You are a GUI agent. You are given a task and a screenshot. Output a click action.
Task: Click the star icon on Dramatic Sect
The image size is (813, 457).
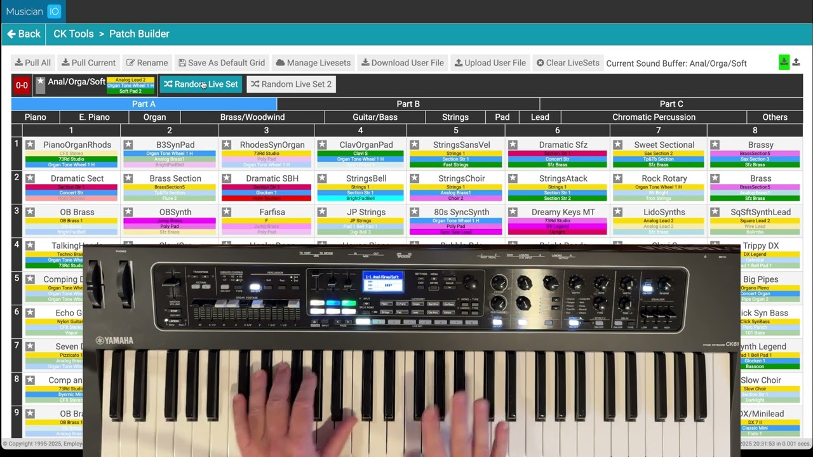[30, 178]
